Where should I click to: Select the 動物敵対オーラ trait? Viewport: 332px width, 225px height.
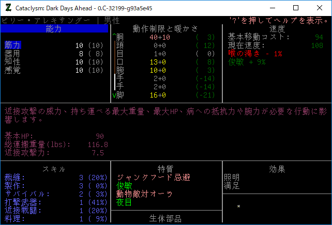click(146, 194)
